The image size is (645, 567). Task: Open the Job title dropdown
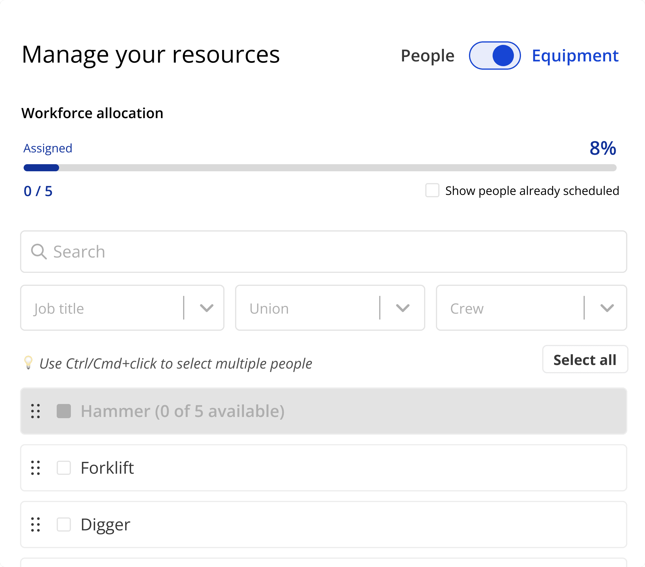(x=123, y=308)
